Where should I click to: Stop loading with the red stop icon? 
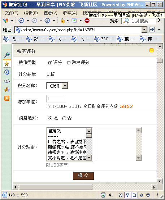click(x=87, y=21)
